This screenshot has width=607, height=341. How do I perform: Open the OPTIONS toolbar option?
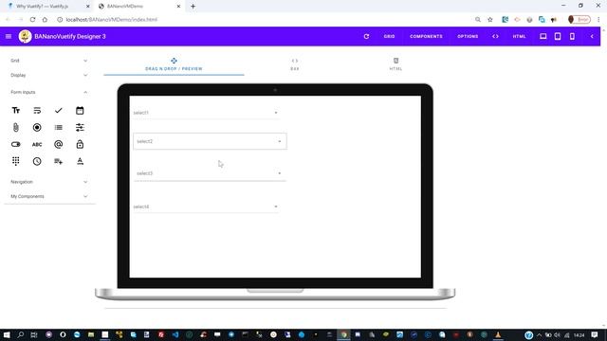468,36
